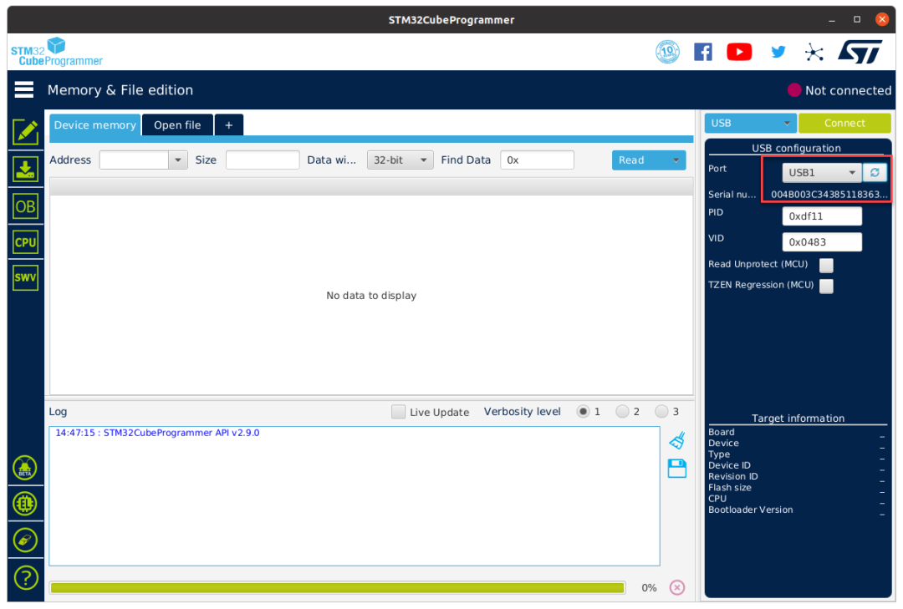This screenshot has height=609, width=903.
Task: Open the External loaders EL panel
Action: [x=25, y=504]
